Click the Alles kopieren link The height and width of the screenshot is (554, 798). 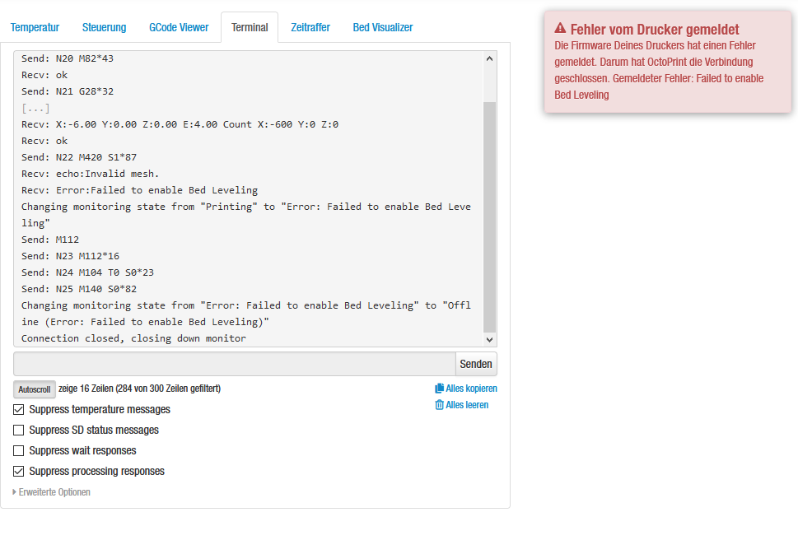[471, 389]
